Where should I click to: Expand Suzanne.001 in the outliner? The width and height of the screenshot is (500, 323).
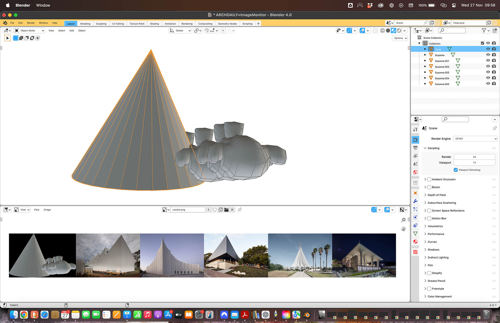(425, 61)
